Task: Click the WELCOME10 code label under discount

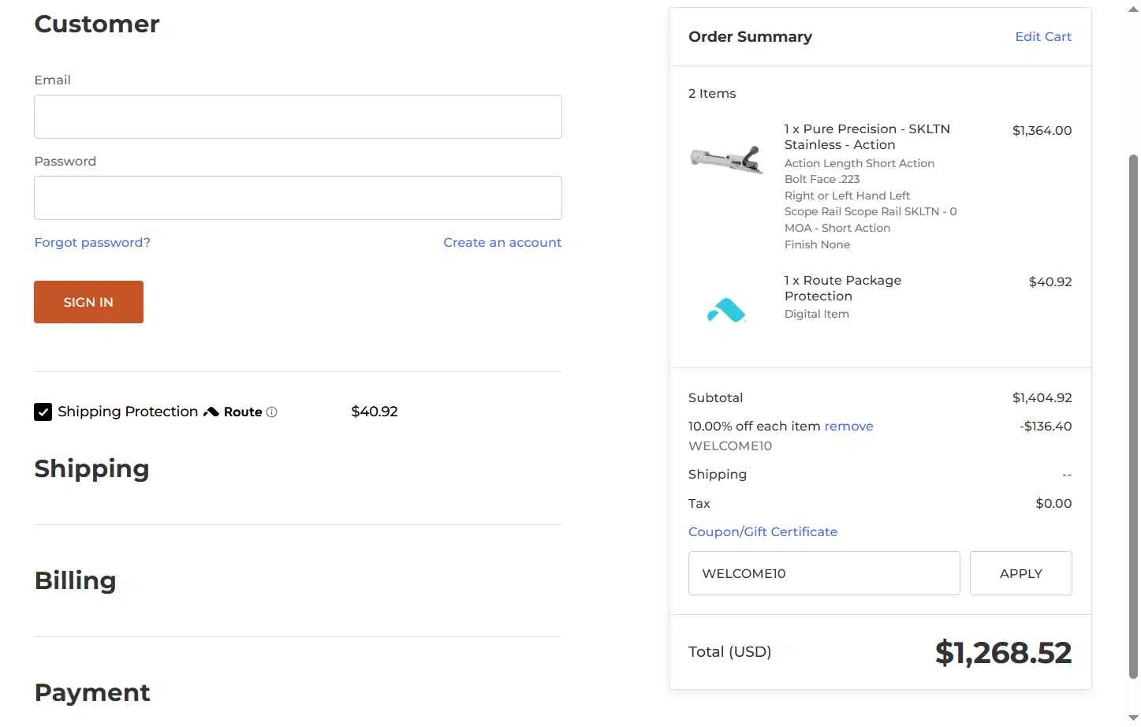Action: click(730, 446)
